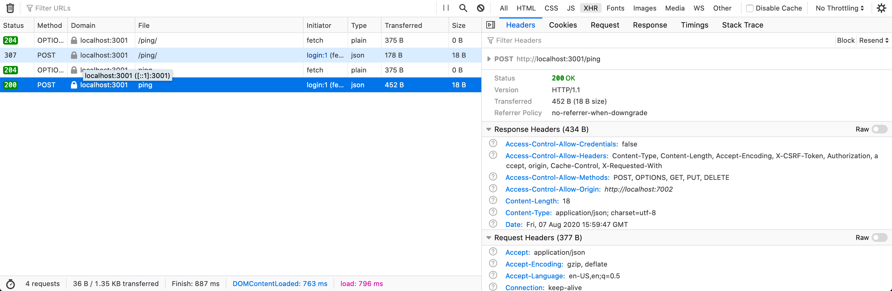Collapse the Response Headers section
This screenshot has width=892, height=291.
[x=489, y=129]
